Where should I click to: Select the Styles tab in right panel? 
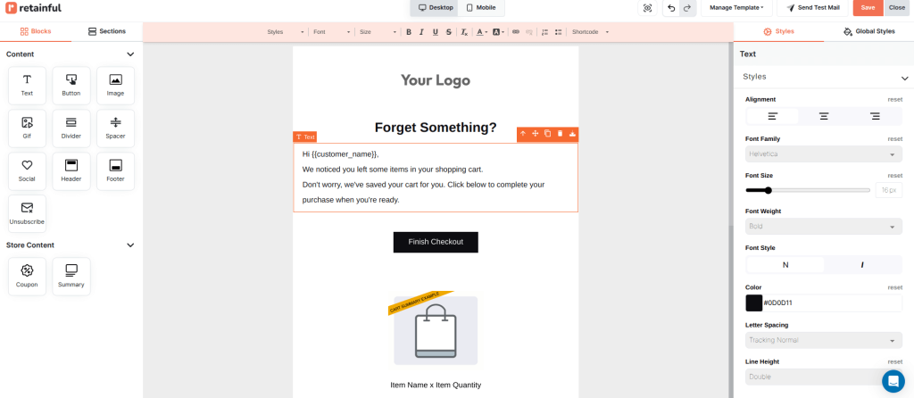point(778,31)
